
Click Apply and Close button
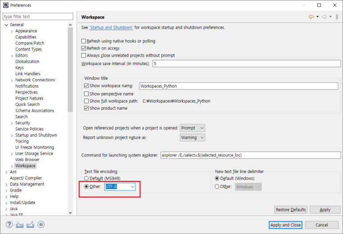285,225
